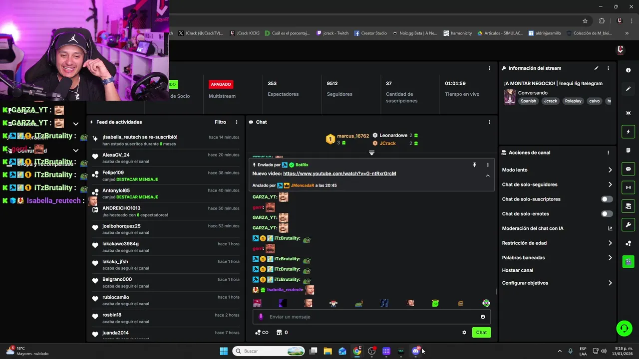The image size is (639, 359).
Task: Open the green headset support button
Action: (x=624, y=328)
